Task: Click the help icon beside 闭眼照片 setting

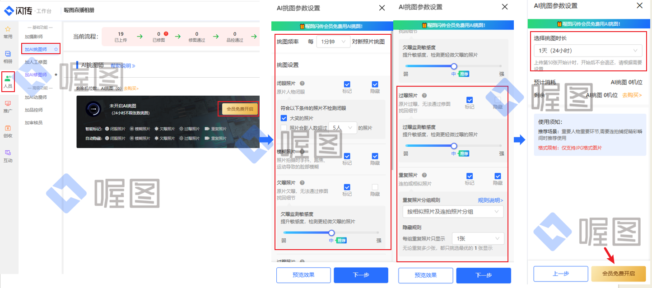Action: point(302,84)
